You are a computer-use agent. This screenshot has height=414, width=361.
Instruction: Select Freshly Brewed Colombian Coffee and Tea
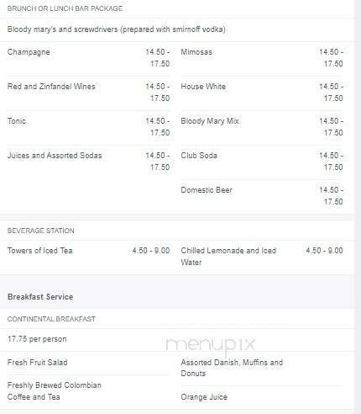[55, 391]
